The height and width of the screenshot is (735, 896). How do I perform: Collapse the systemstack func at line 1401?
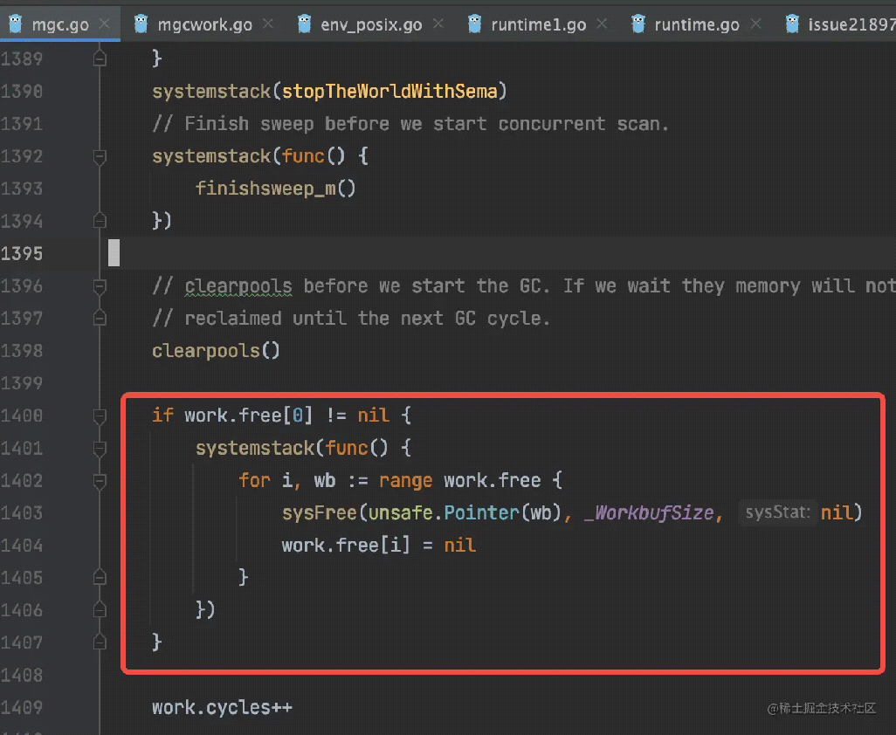tap(100, 449)
